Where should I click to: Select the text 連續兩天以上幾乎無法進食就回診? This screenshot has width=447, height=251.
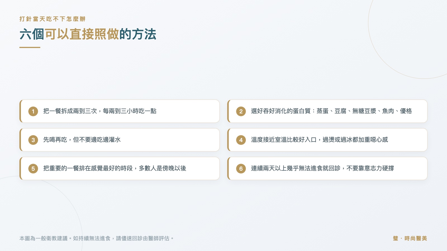point(296,168)
